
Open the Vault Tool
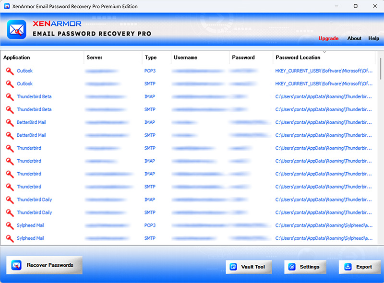(x=249, y=267)
